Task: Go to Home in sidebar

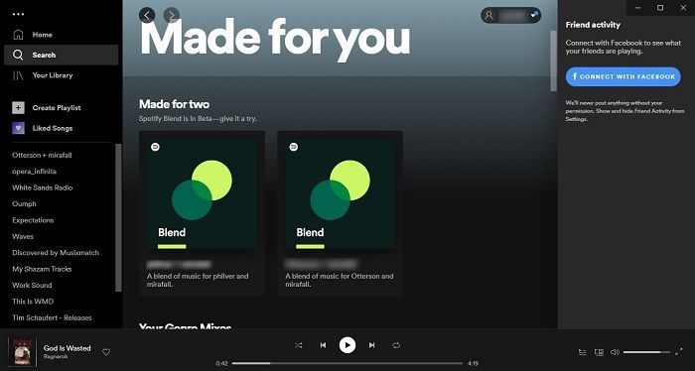Action: coord(62,35)
